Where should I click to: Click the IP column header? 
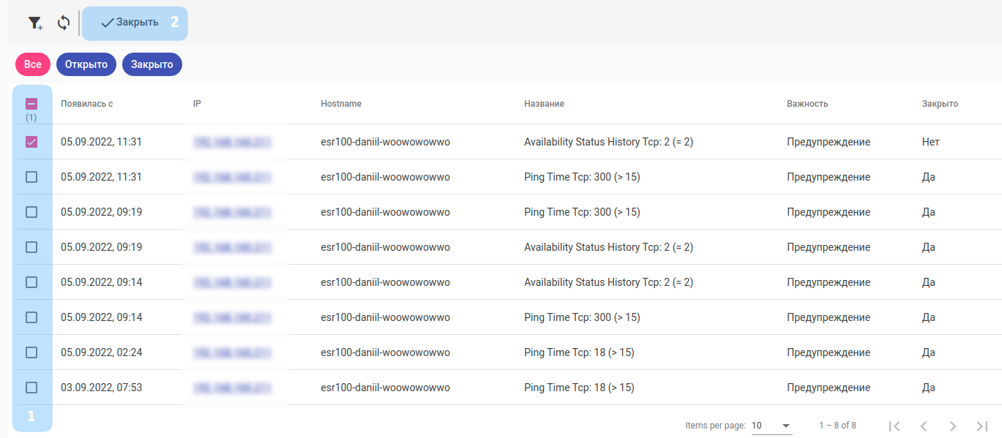tap(197, 104)
